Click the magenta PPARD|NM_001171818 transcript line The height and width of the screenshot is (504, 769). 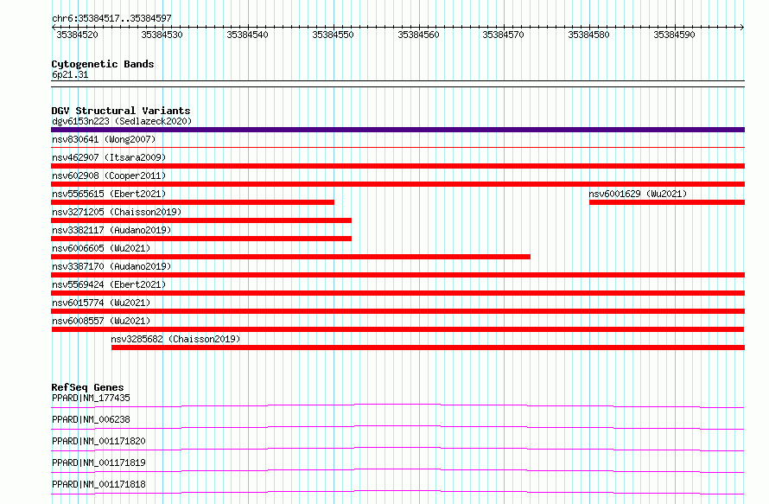click(x=397, y=492)
